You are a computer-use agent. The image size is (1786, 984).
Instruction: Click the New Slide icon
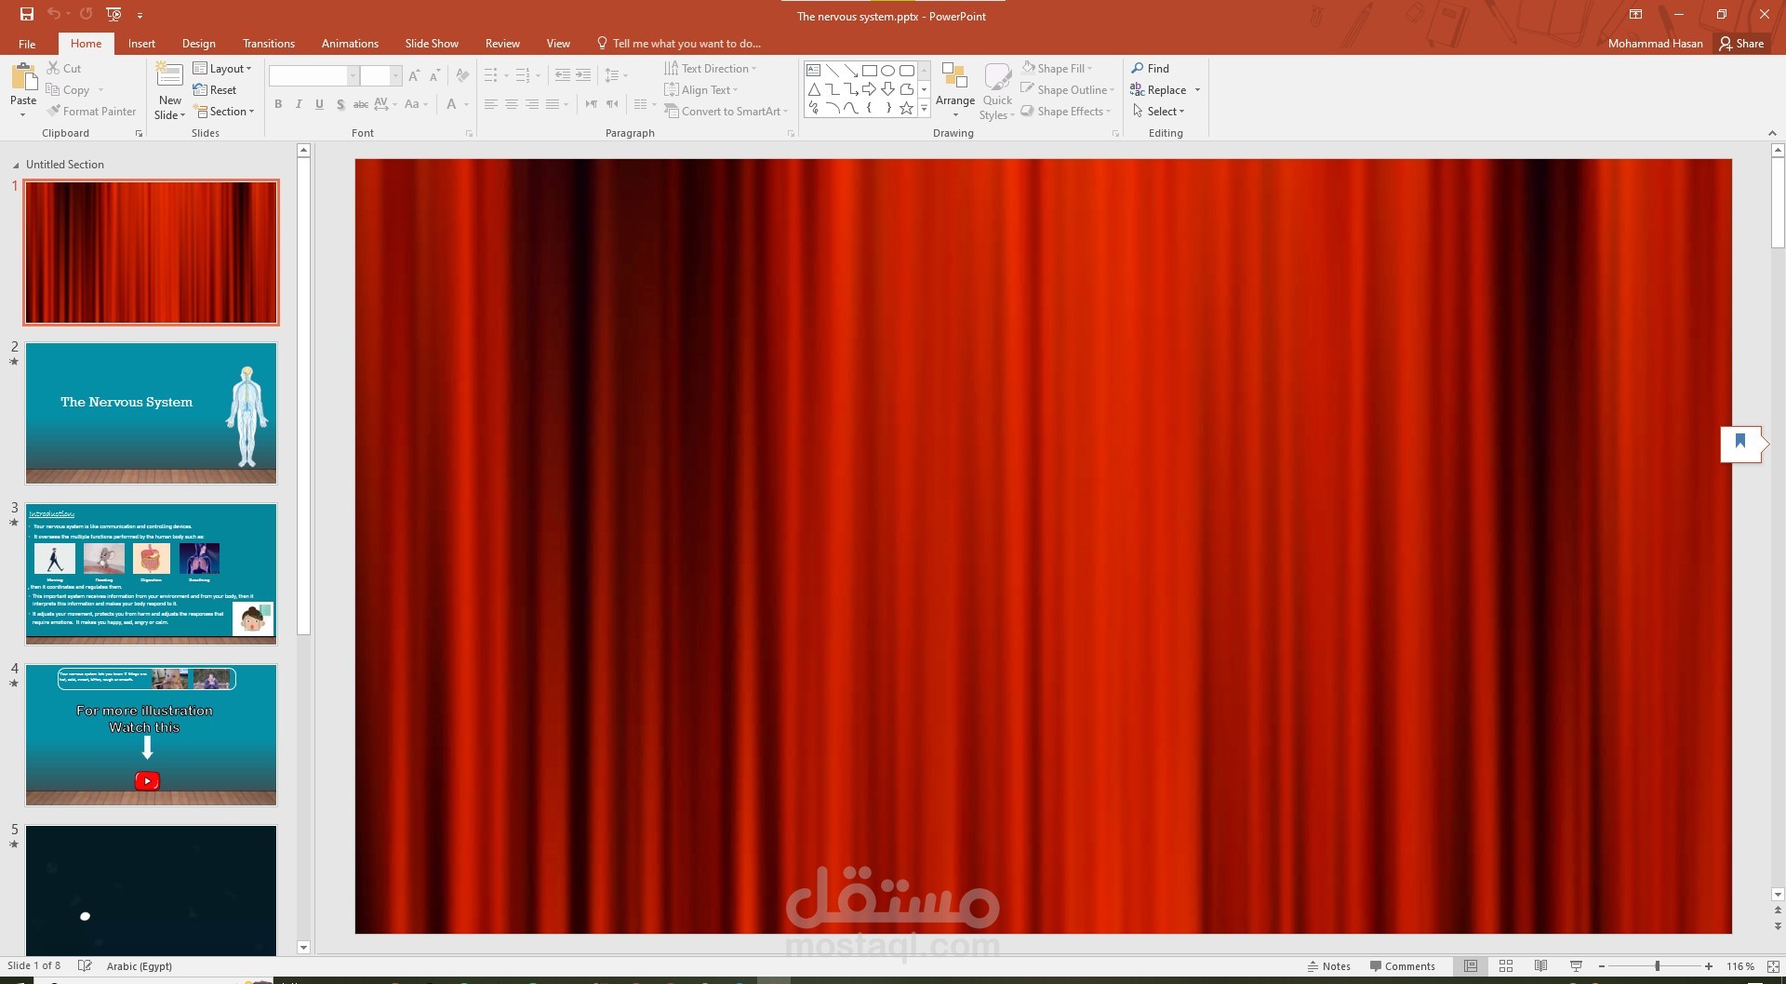click(x=169, y=76)
